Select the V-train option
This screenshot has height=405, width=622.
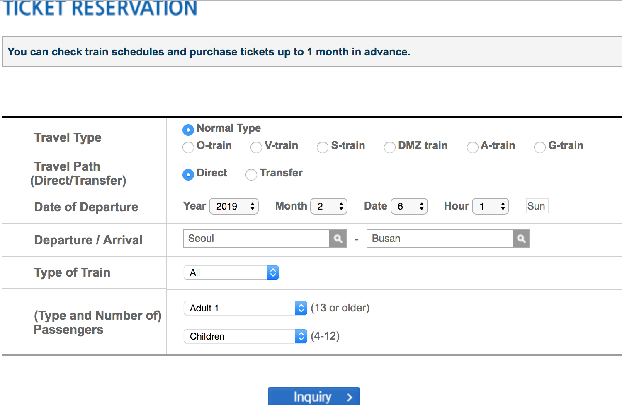tap(256, 147)
